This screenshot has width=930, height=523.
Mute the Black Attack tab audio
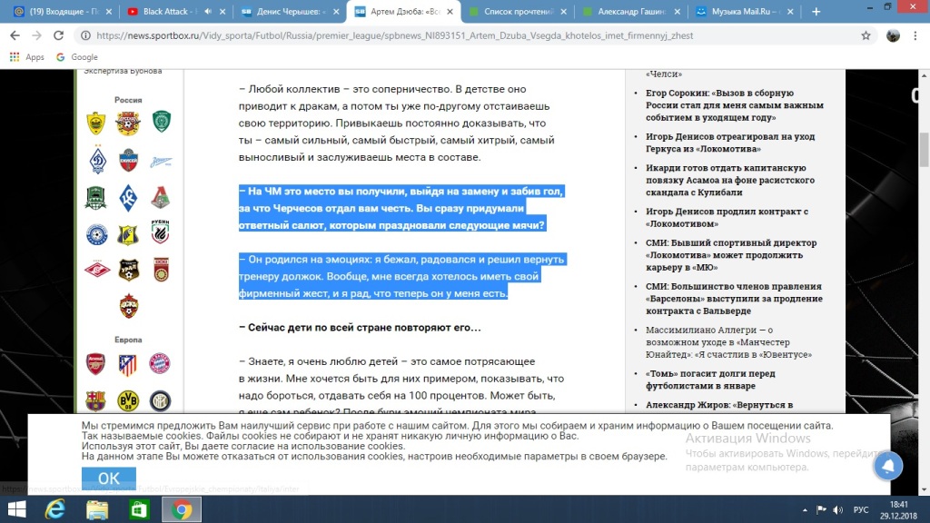[x=208, y=11]
